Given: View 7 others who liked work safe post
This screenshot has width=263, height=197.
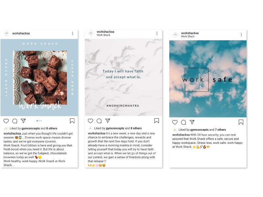Looking at the screenshot, I should pyautogui.click(x=220, y=130).
